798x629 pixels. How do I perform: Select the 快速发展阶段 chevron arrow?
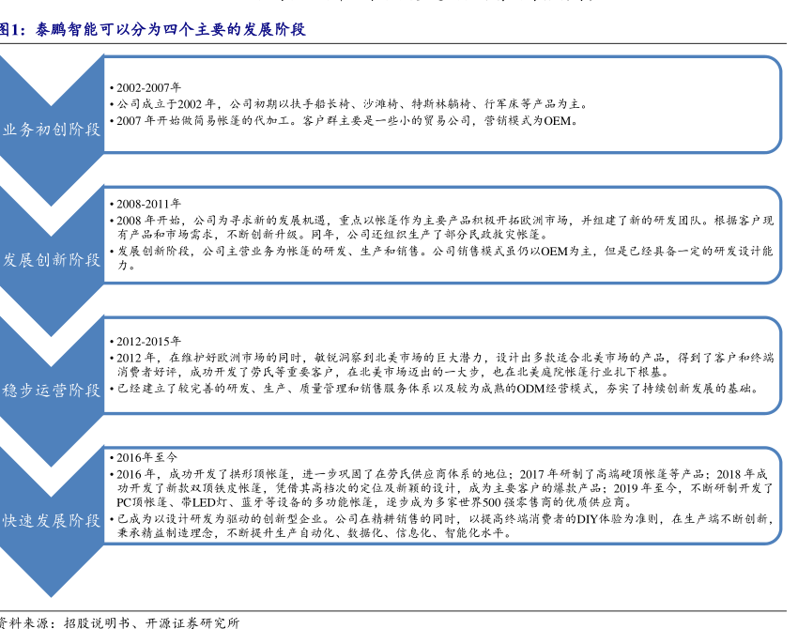tap(52, 519)
